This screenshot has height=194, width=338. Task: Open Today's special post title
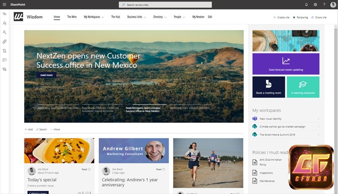click(x=42, y=180)
